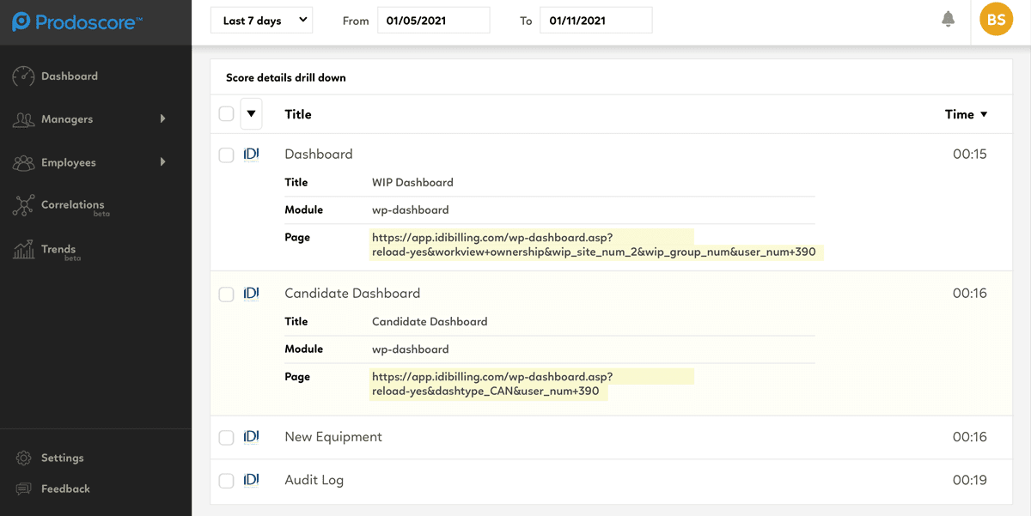Click the Prodoscore logo icon
The width and height of the screenshot is (1031, 516).
pos(21,21)
